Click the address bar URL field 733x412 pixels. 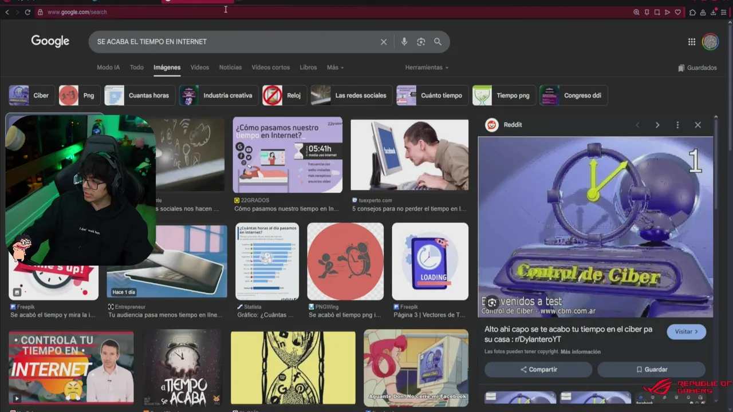coord(332,12)
